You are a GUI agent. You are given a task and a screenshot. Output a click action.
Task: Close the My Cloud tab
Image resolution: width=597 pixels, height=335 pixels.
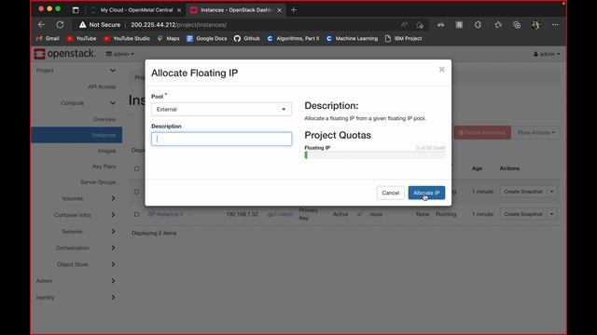point(179,10)
